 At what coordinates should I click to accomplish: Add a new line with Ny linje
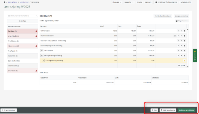click(182, 66)
